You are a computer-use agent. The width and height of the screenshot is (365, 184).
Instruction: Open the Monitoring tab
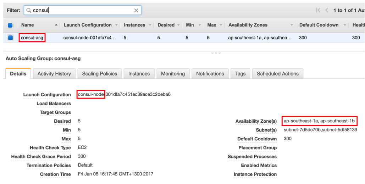coord(173,73)
